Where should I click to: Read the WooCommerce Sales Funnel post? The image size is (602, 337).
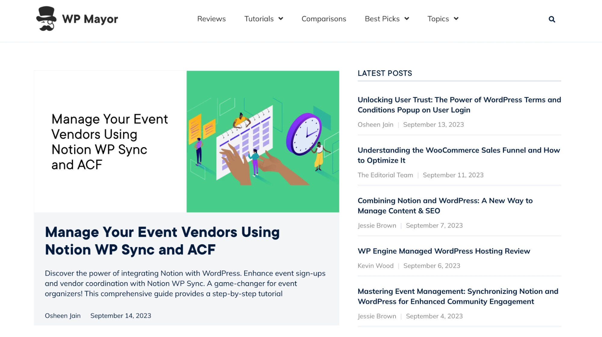click(x=458, y=155)
